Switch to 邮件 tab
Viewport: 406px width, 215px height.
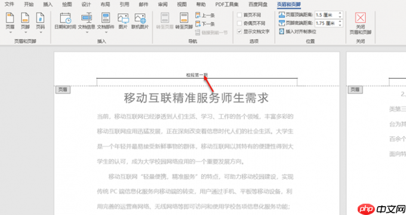point(143,4)
